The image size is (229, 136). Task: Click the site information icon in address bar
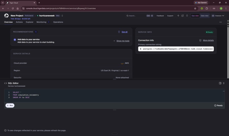23,8
